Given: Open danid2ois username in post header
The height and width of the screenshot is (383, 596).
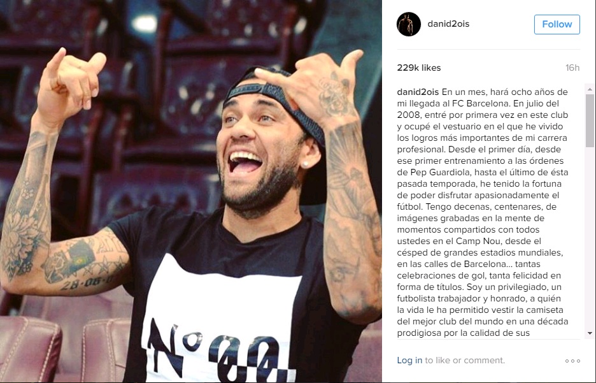Looking at the screenshot, I should (x=448, y=24).
